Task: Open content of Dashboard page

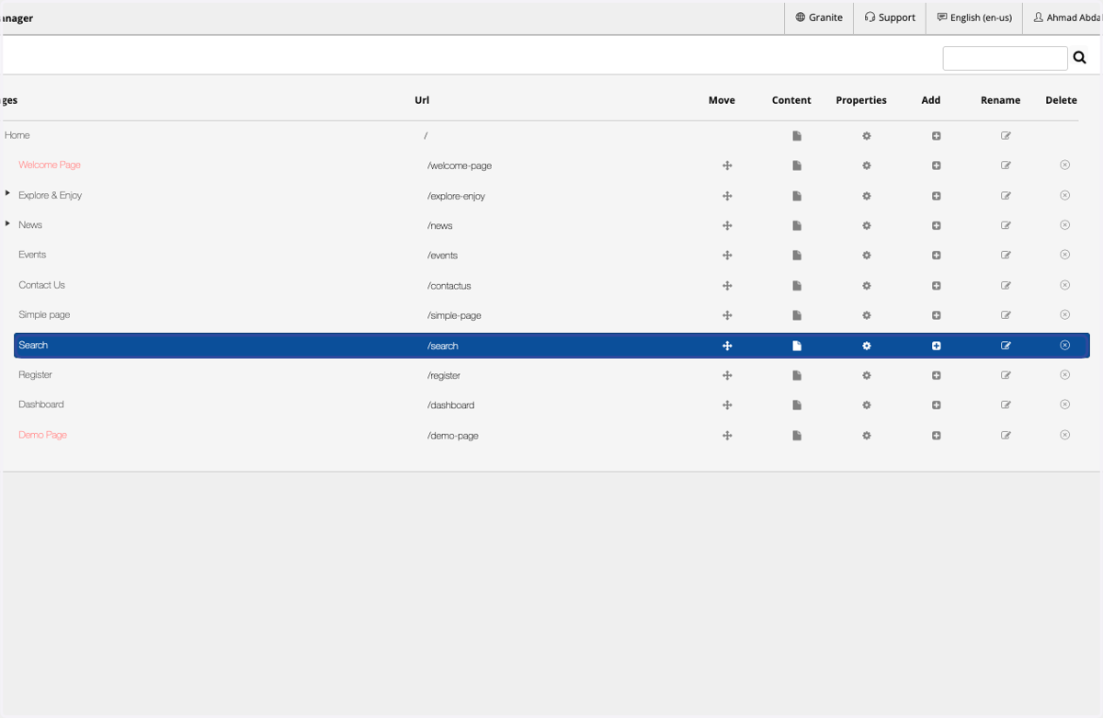Action: pos(797,405)
